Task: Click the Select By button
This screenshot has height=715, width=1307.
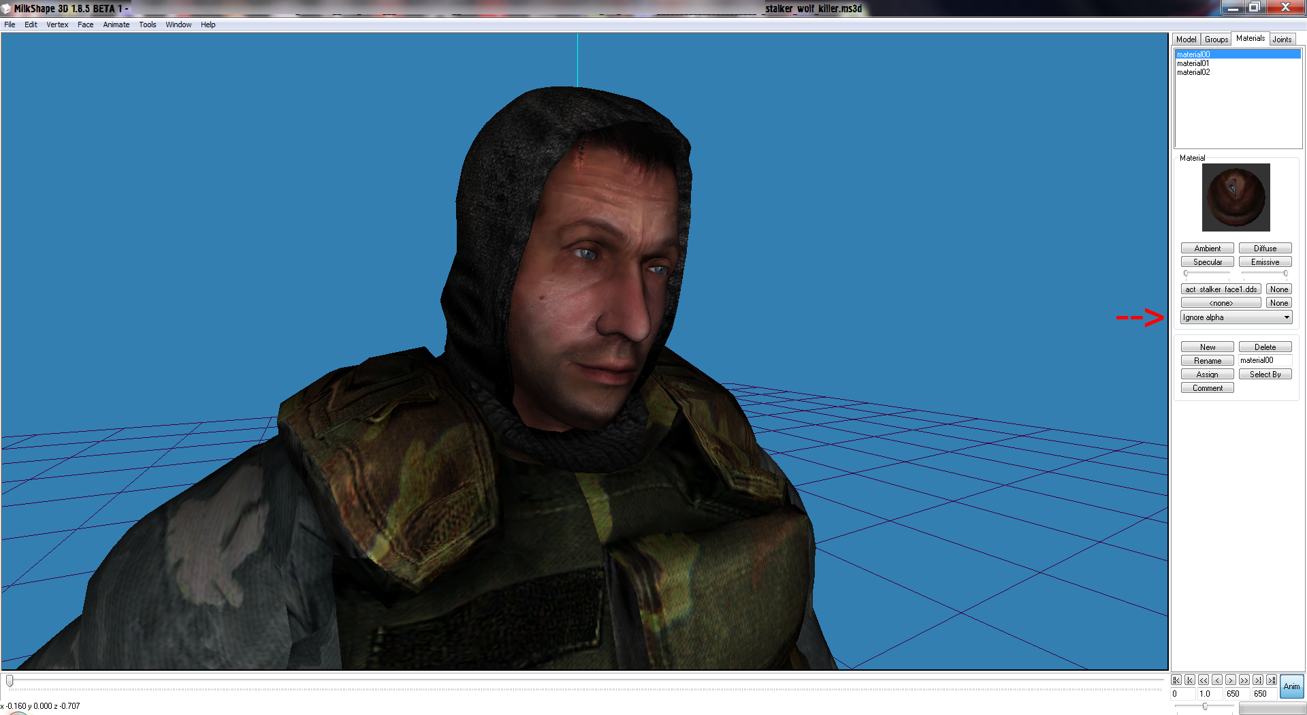Action: click(x=1265, y=375)
